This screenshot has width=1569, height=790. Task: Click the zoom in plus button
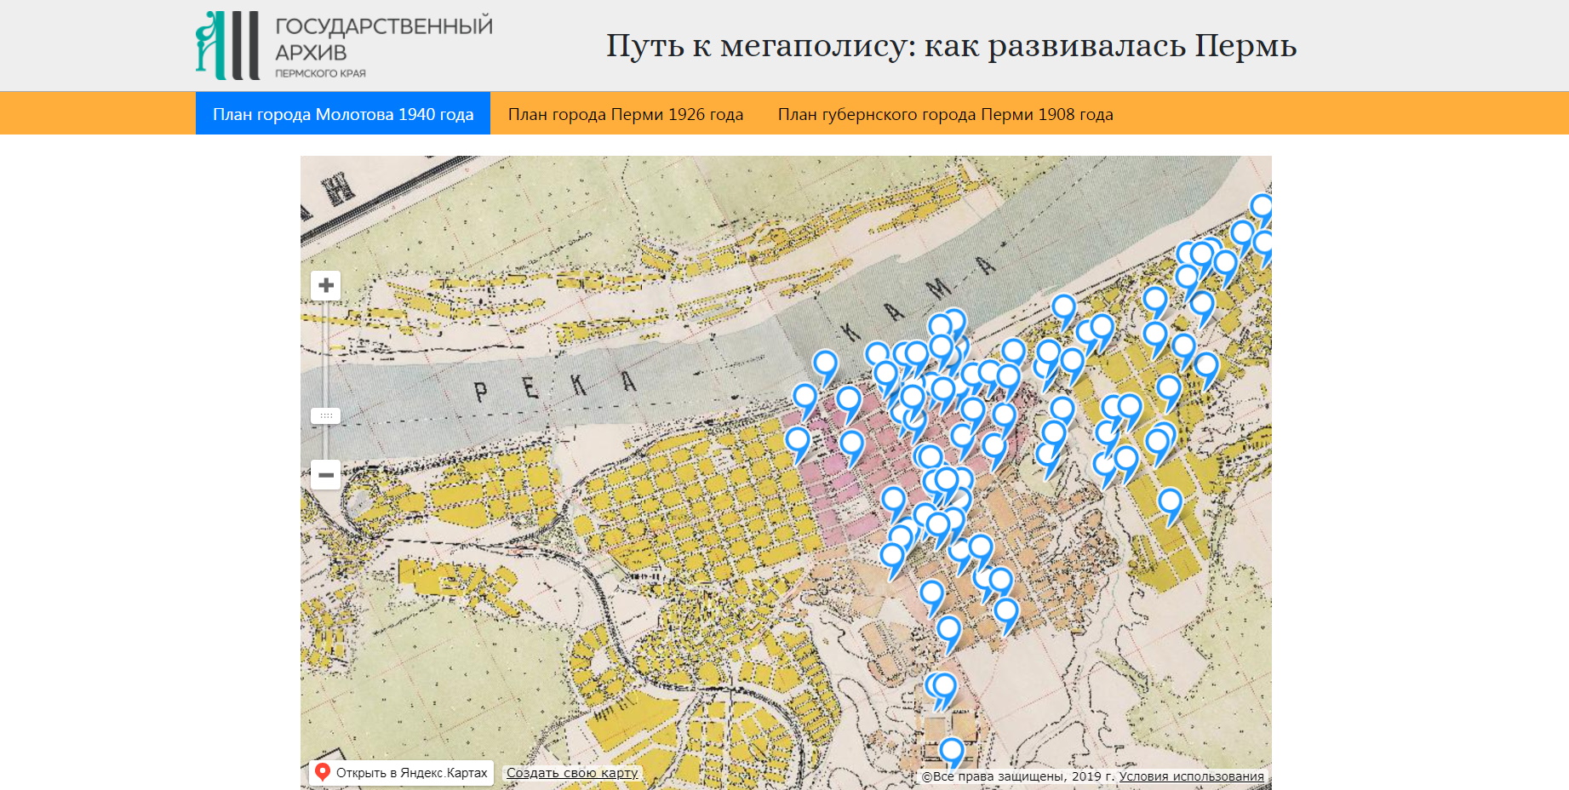325,285
